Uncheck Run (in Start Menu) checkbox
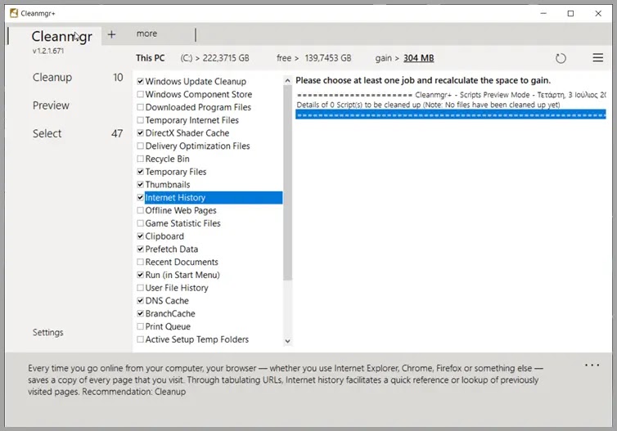This screenshot has height=431, width=617. [x=140, y=275]
